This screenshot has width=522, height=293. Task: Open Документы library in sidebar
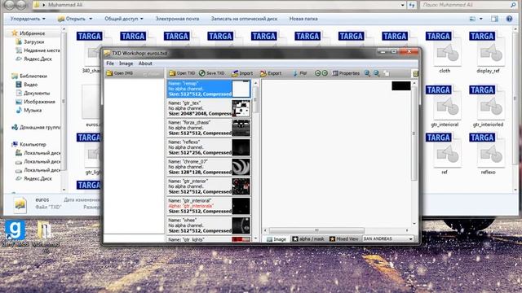coord(36,93)
